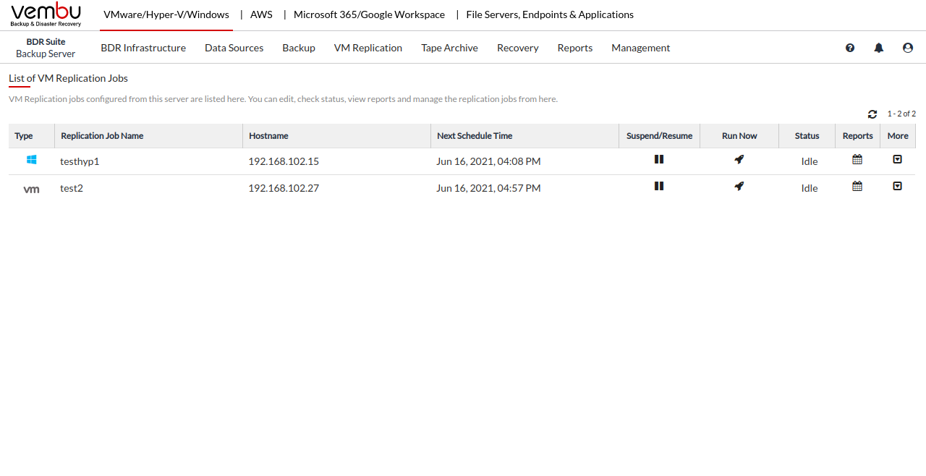Run the test2 job now

point(739,187)
